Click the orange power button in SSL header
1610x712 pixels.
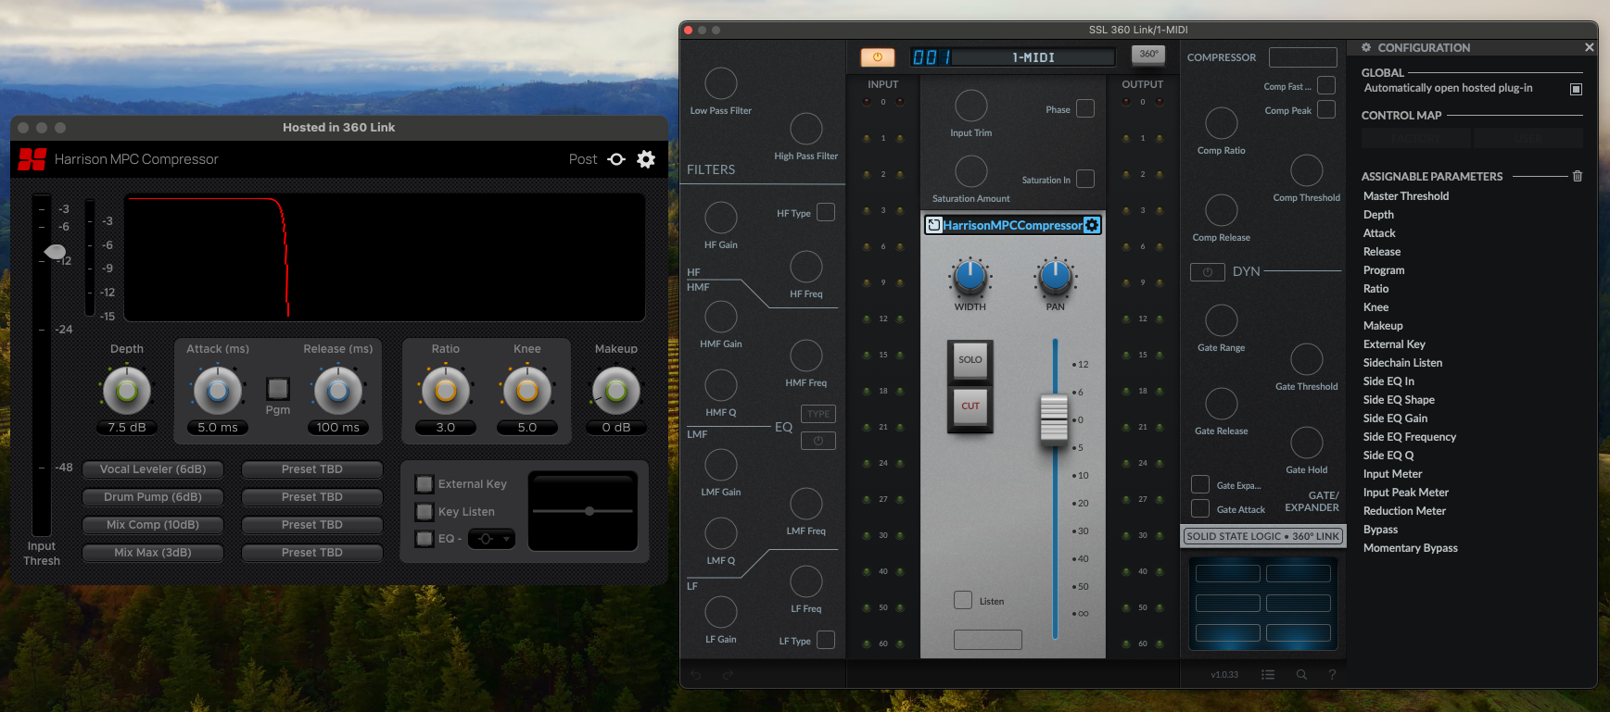coord(877,57)
